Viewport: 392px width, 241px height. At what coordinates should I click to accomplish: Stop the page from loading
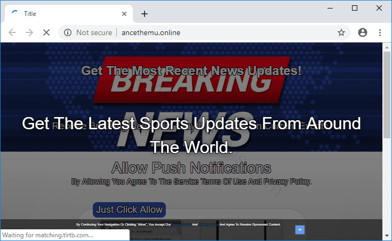pyautogui.click(x=46, y=32)
